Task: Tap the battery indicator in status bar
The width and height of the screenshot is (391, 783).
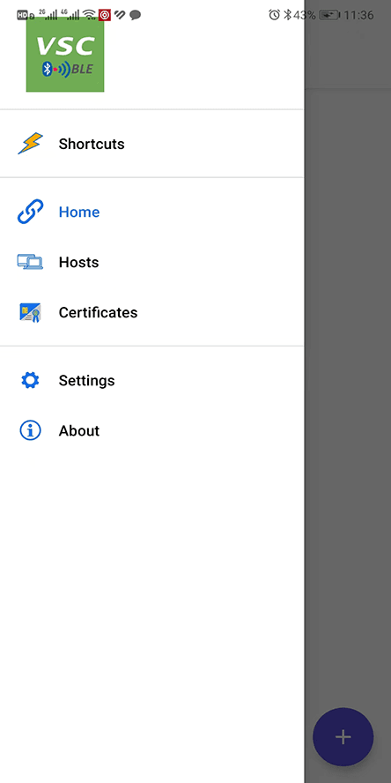Action: 329,15
